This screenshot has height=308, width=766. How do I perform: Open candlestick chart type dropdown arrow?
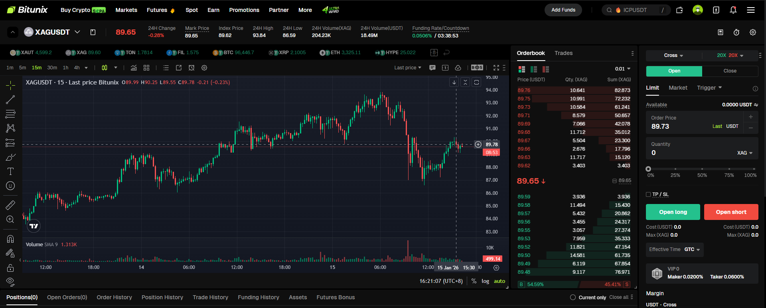116,68
